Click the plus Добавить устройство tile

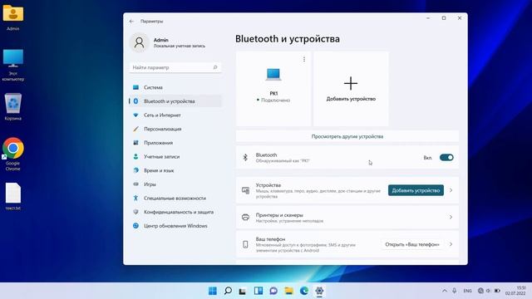(351, 89)
